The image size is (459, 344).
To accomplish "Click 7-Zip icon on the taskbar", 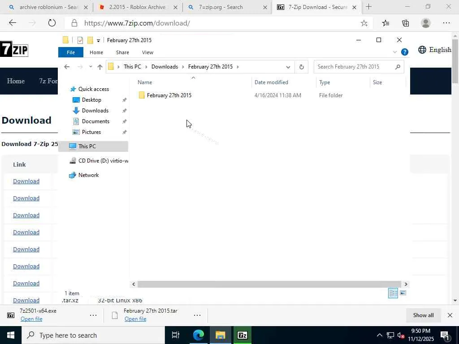I will (242, 335).
